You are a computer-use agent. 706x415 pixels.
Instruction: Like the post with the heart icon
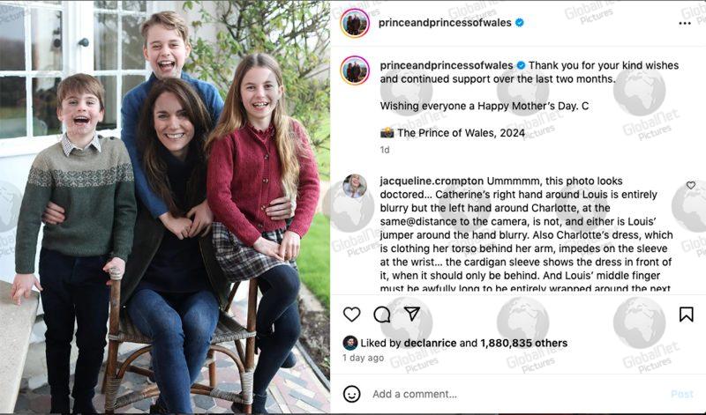click(351, 315)
